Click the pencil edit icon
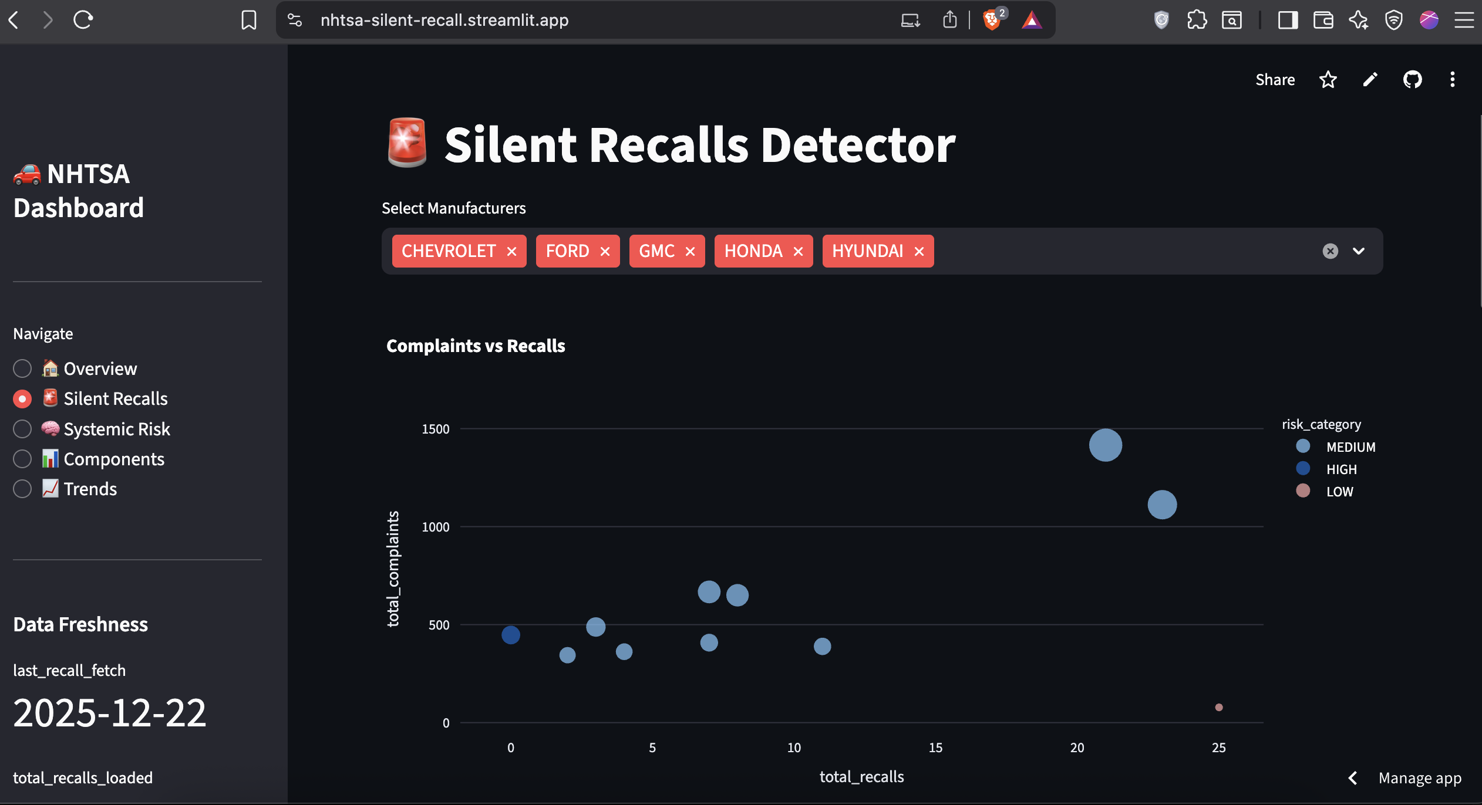The image size is (1482, 805). (1369, 79)
